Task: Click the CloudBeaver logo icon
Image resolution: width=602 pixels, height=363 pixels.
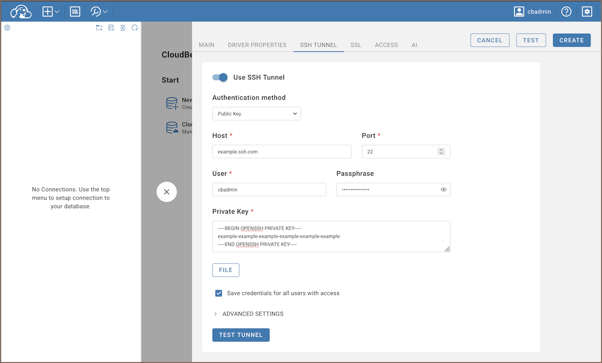Action: tap(21, 11)
